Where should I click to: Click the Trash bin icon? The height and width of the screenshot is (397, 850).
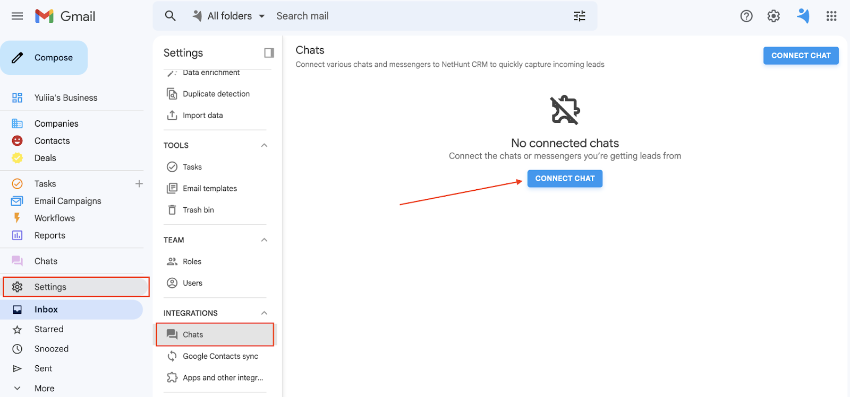pos(172,210)
